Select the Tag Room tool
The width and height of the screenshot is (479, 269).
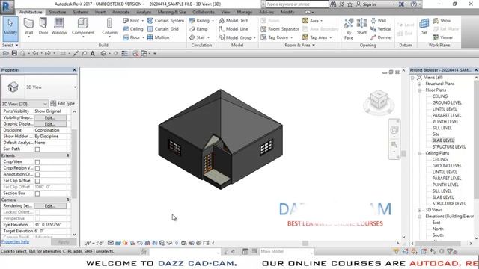(x=276, y=37)
